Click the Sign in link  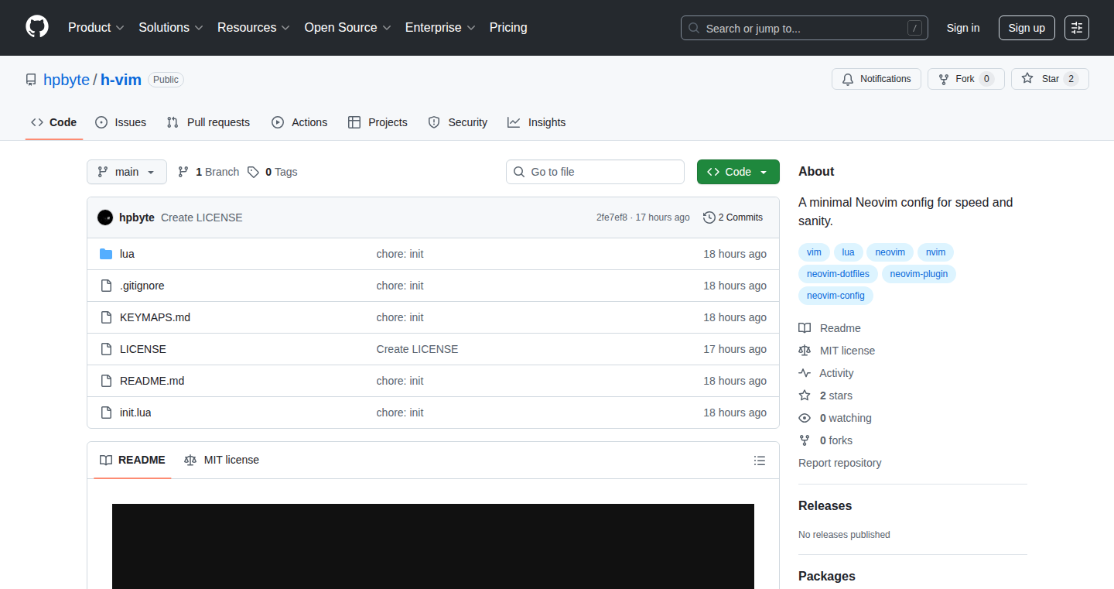963,28
